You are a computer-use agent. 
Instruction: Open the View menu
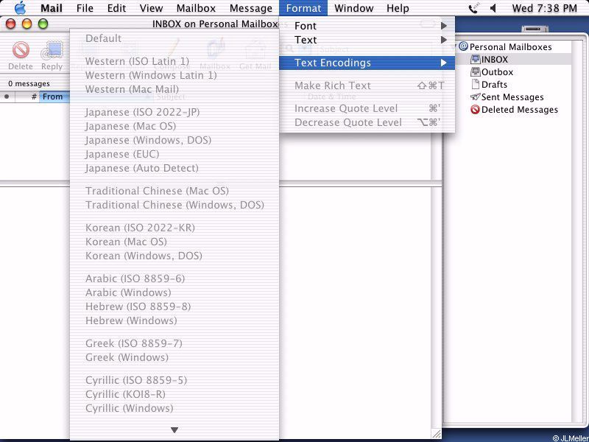(x=151, y=8)
